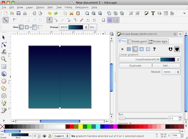Screen dimensions: 188x139
Task: Open the Repeat none dropdown
Action: point(171,72)
